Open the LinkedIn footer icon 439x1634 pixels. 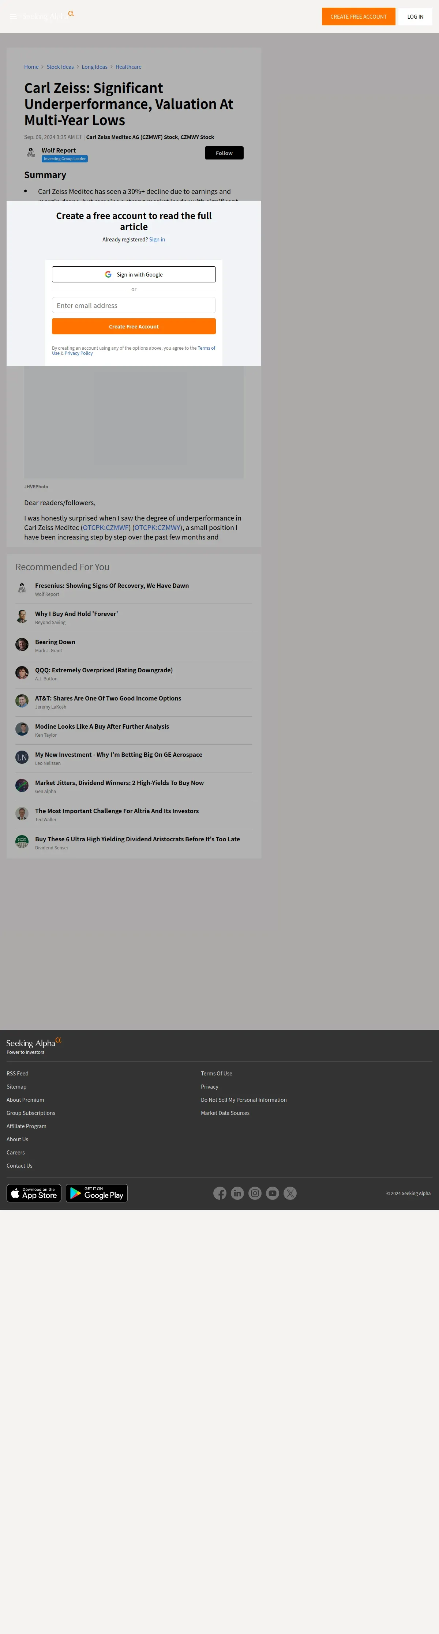[x=237, y=1193]
